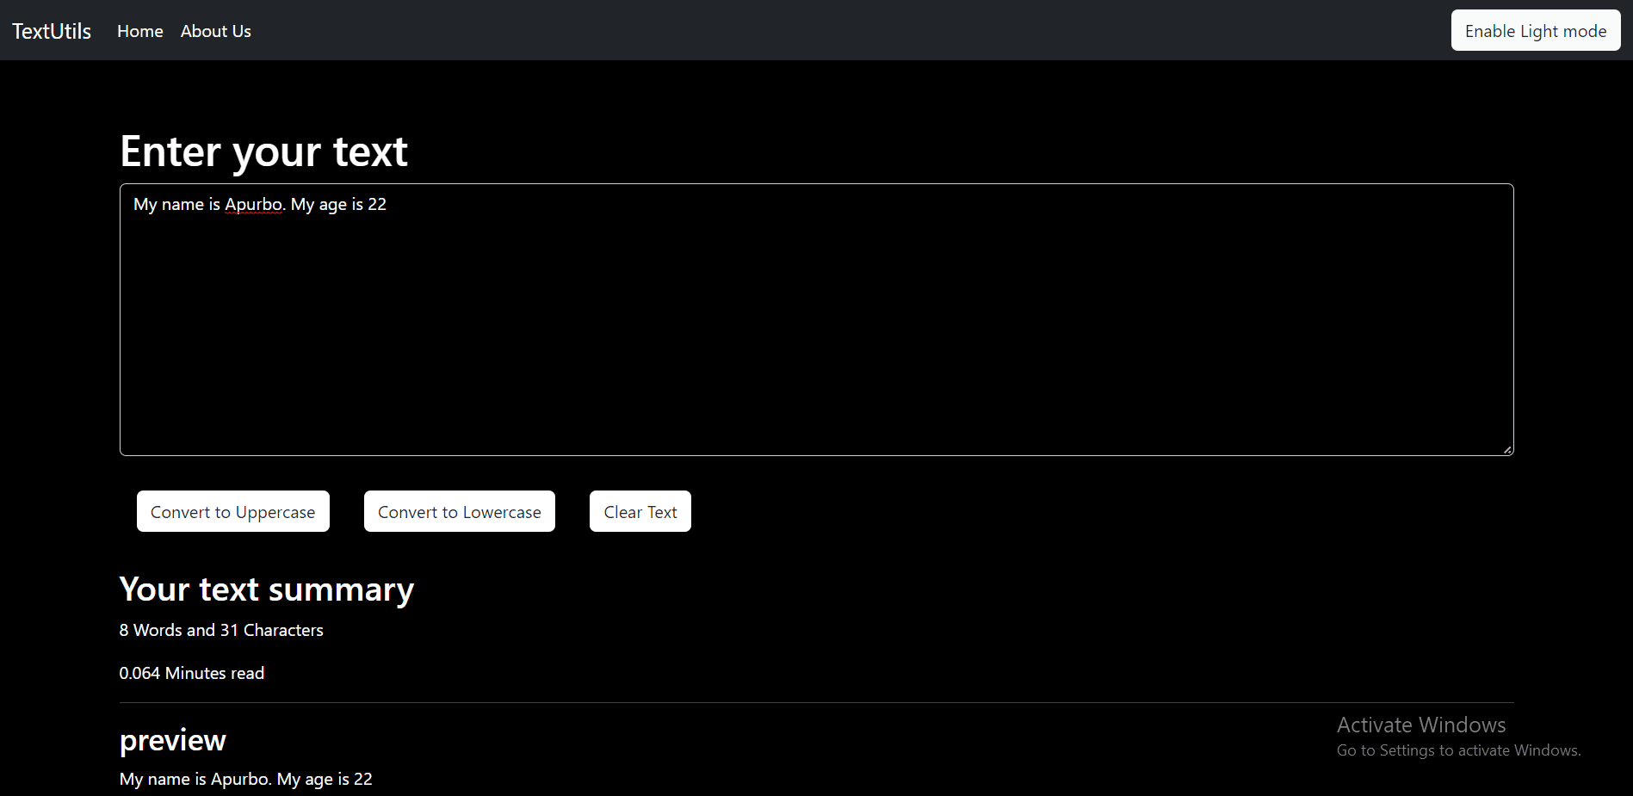Image resolution: width=1633 pixels, height=796 pixels.
Task: Click the TextUtils brand logo
Action: point(52,31)
